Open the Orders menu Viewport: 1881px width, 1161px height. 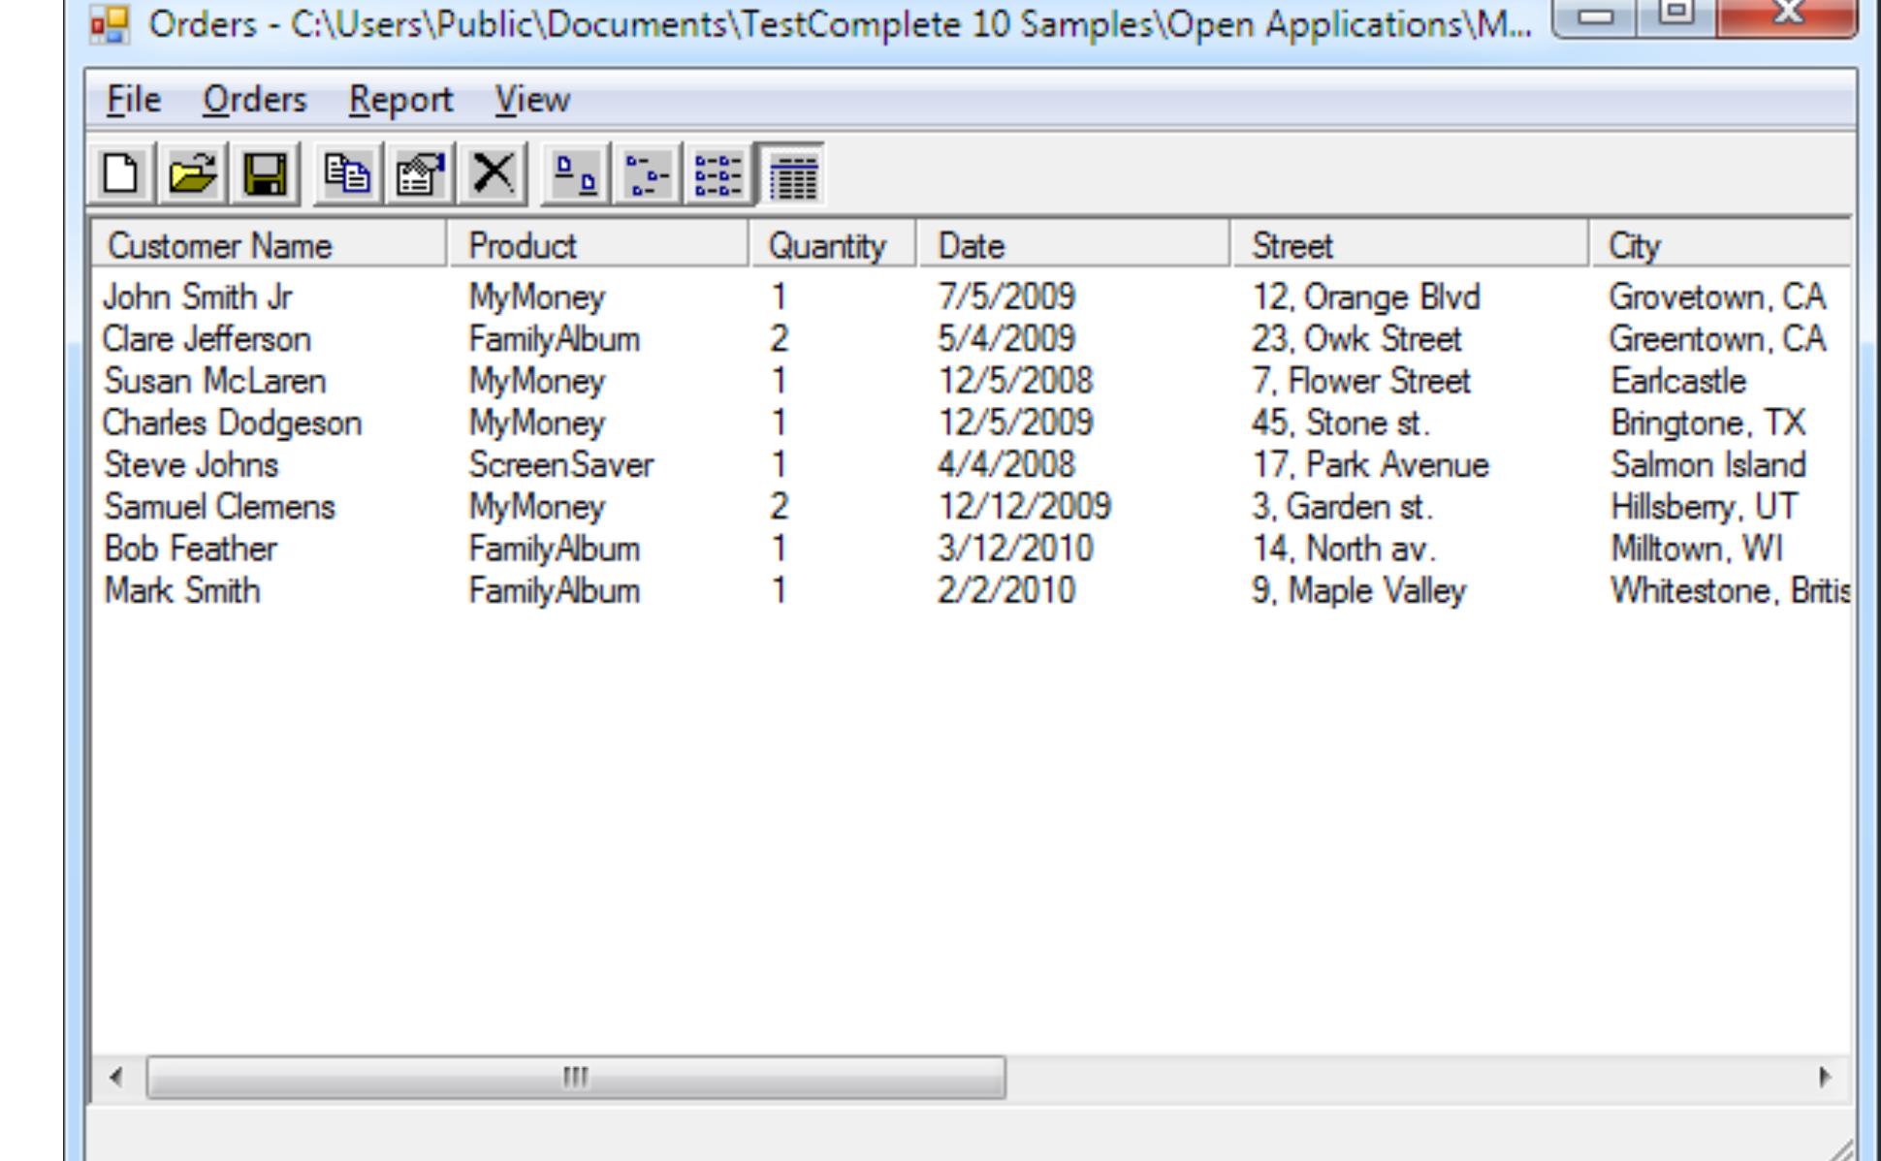(x=254, y=100)
